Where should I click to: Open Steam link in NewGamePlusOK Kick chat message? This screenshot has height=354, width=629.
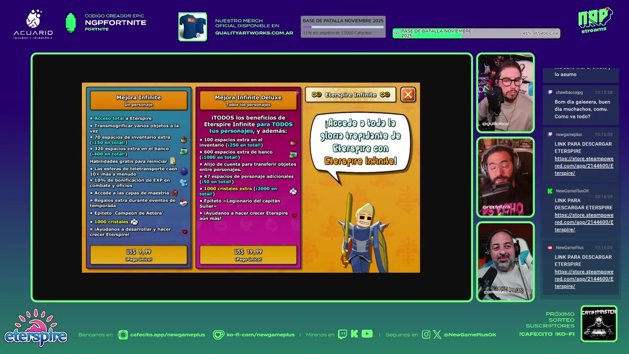pos(584,222)
